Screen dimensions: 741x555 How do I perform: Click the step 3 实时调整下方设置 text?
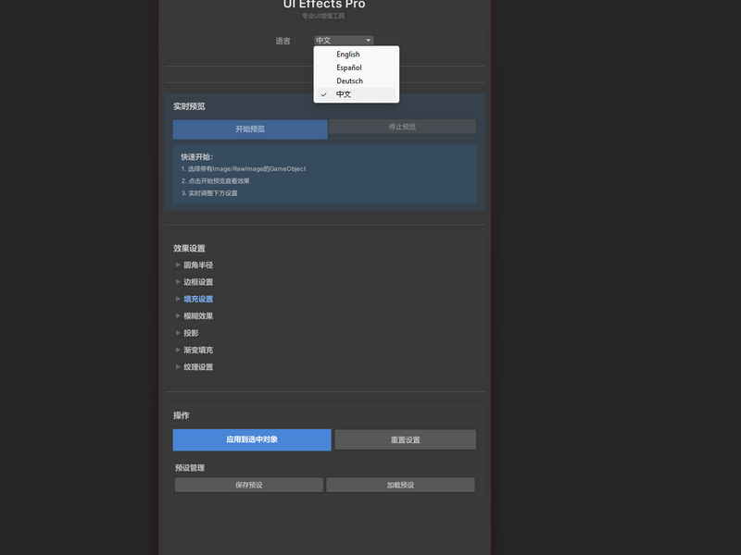[209, 193]
